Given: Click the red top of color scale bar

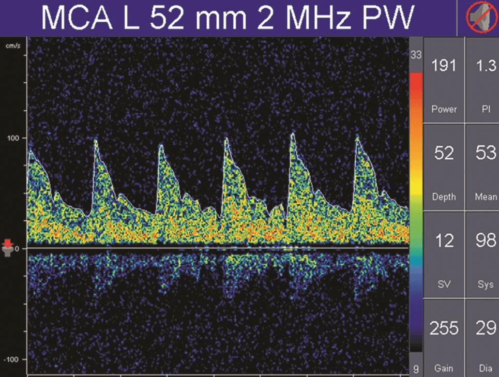Looking at the screenshot, I should tap(416, 83).
